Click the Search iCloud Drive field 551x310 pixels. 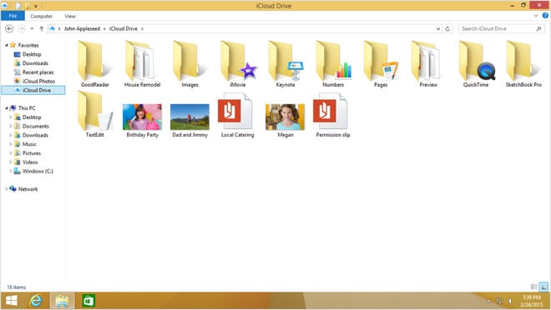point(498,29)
